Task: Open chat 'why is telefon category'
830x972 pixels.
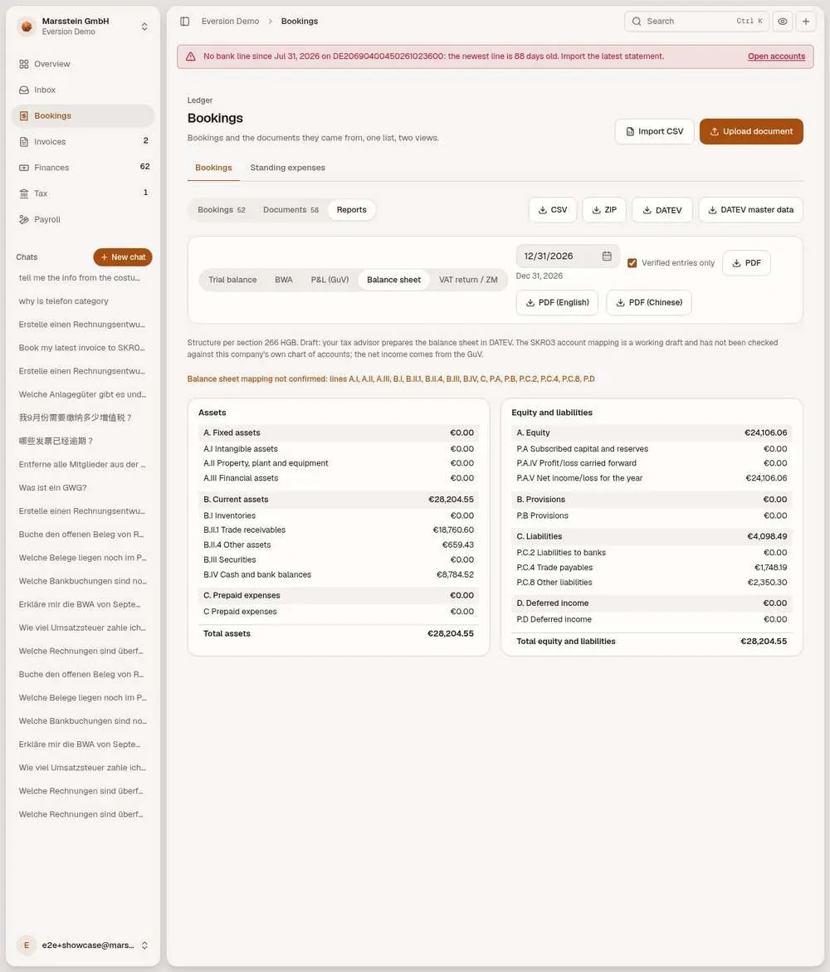Action: [x=83, y=301]
